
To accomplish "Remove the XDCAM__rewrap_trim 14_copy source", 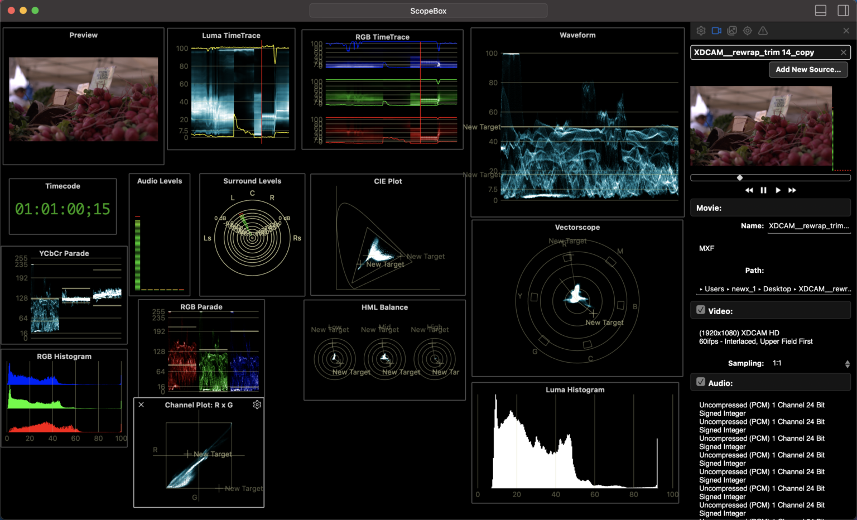I will [844, 52].
